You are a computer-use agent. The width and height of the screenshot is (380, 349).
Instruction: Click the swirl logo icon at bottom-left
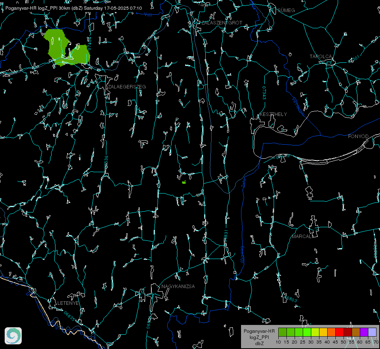13,336
